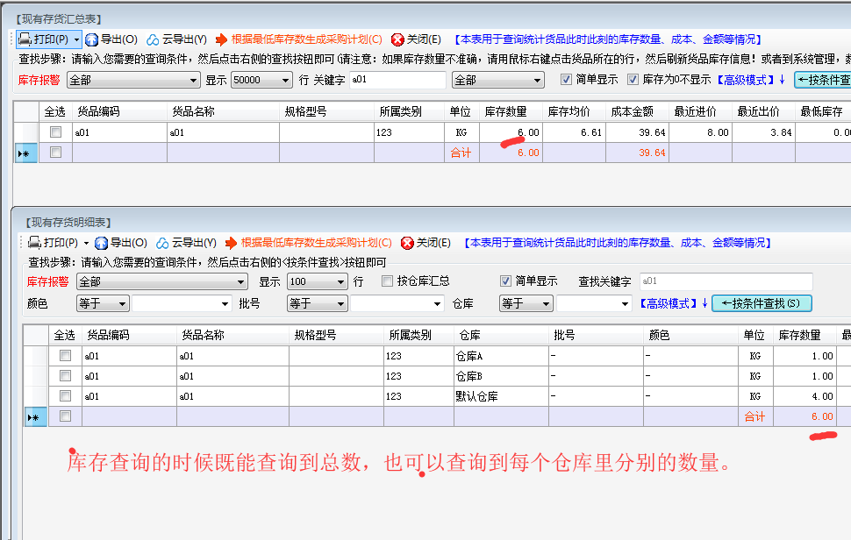
Task: Click generate purchase plan arrow in summary toolbar
Action: tap(222, 39)
